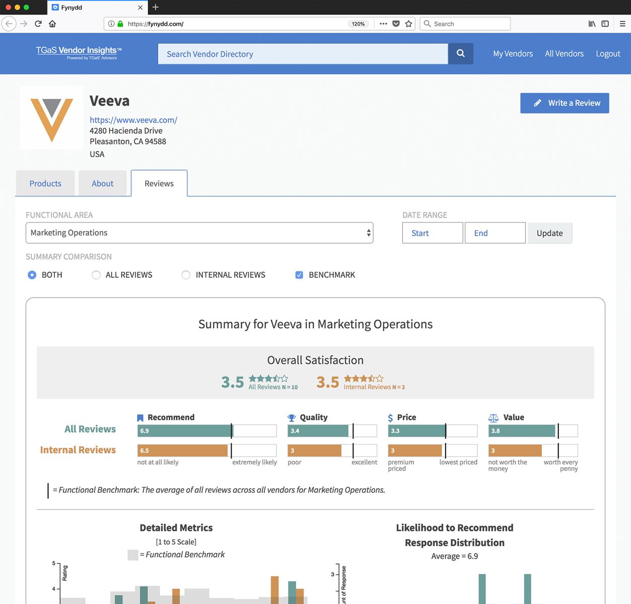This screenshot has width=631, height=604.
Task: Click the All Reviews Quality 3.4 bar
Action: tap(318, 431)
